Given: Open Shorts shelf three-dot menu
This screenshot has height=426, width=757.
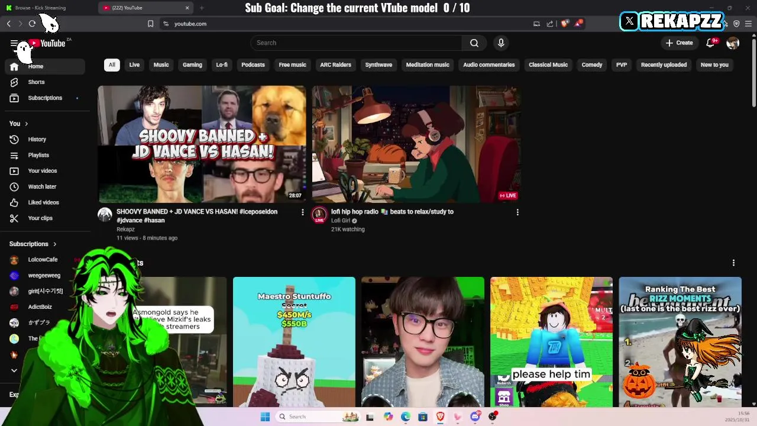Looking at the screenshot, I should [x=733, y=263].
